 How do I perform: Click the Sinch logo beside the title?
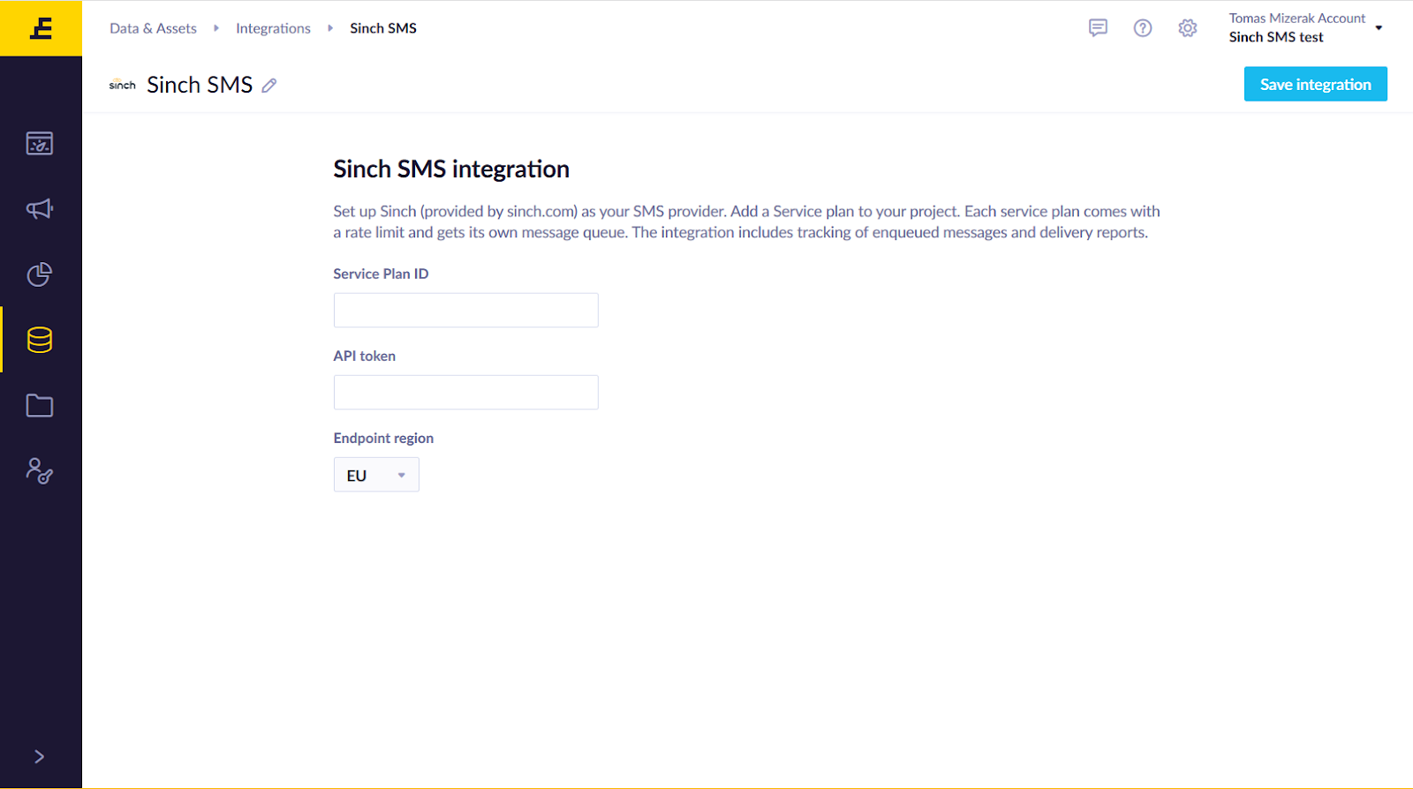pos(122,85)
